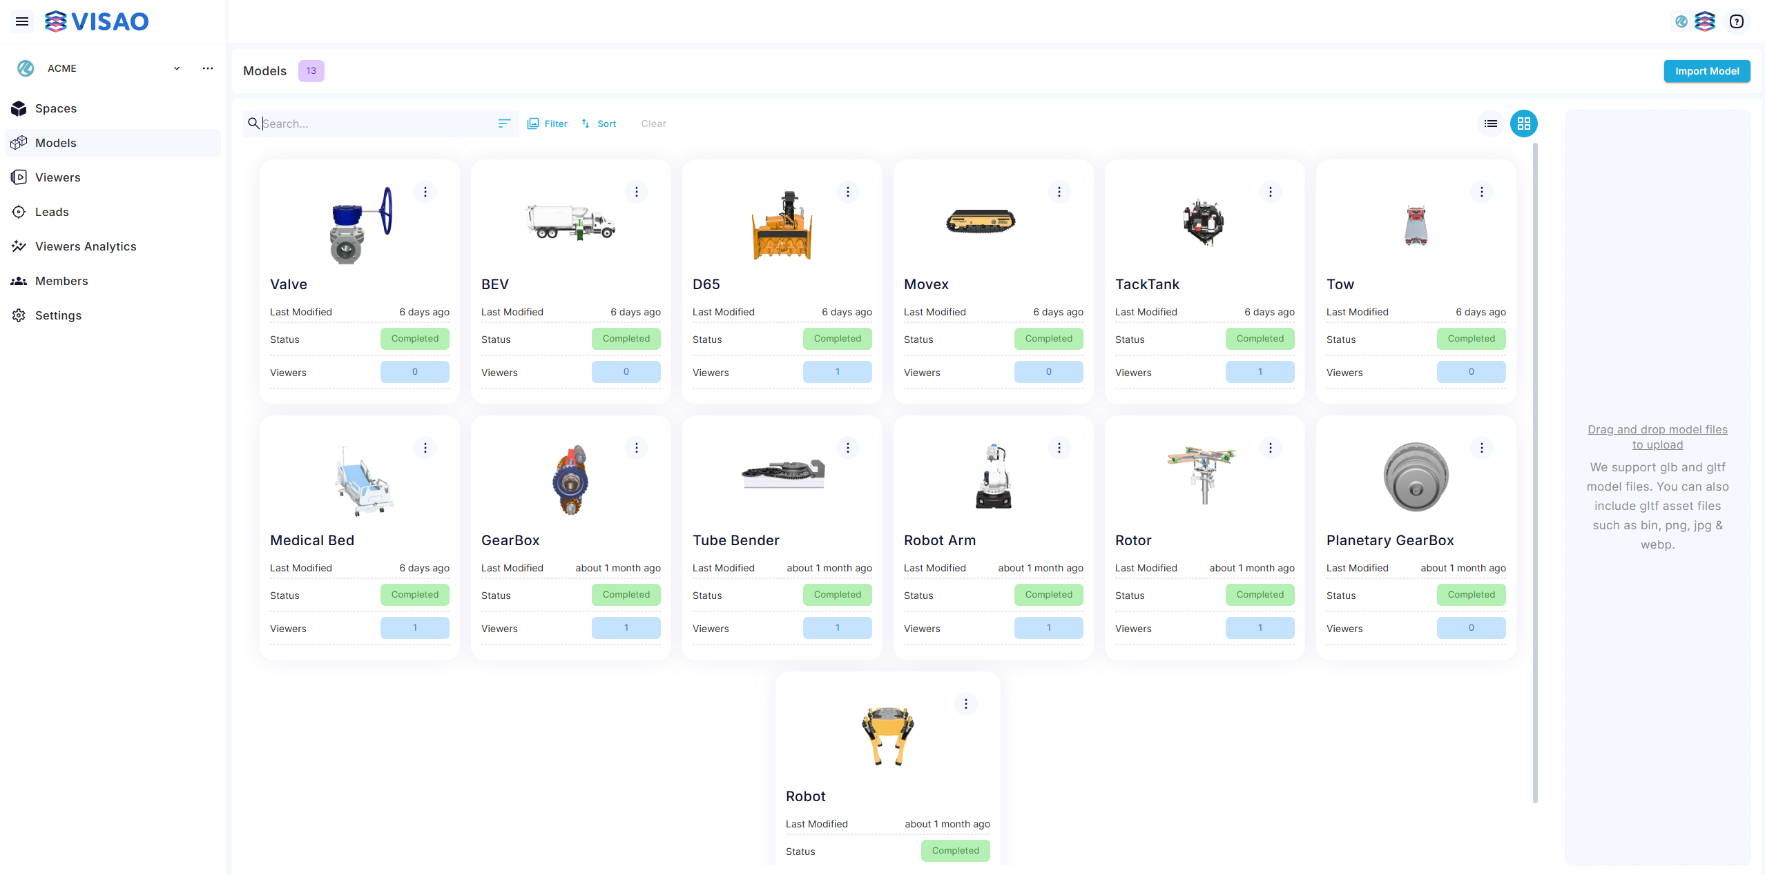Click the hamburger menu icon
Screen dimensions: 1765x875
click(x=22, y=21)
